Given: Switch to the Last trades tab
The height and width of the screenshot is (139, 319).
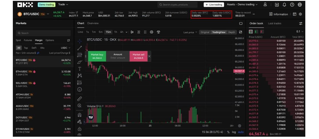Looking at the screenshot, I should 274,23.
